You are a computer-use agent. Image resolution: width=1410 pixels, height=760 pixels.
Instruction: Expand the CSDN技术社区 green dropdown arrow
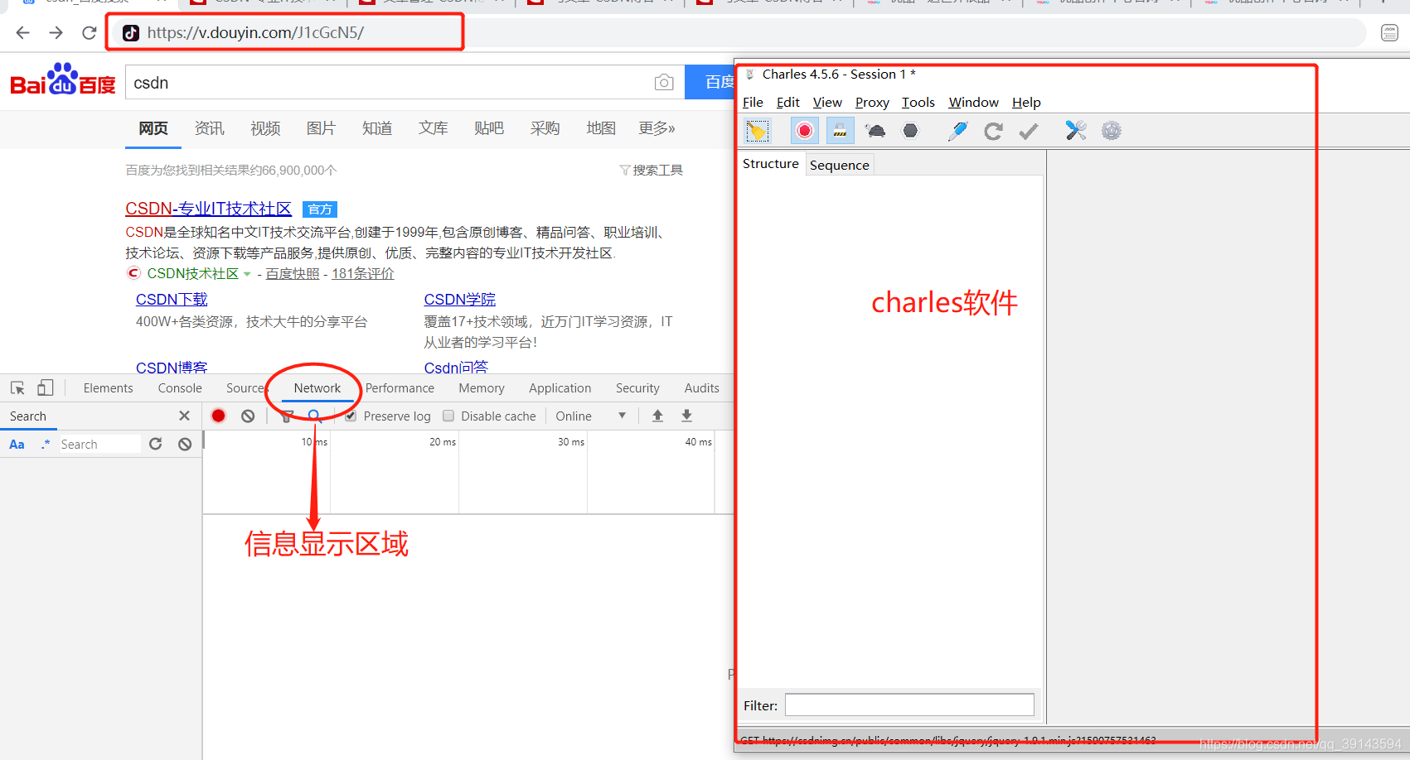(x=247, y=274)
